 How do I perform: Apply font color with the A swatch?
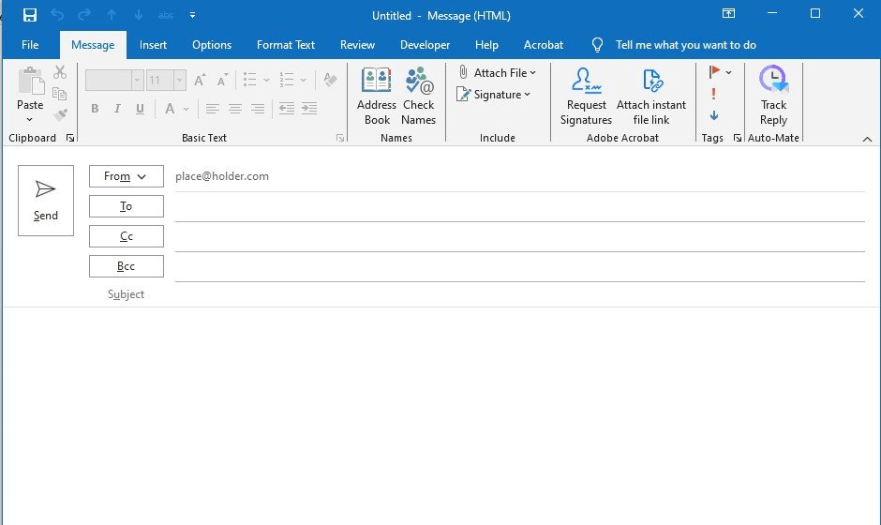click(170, 109)
